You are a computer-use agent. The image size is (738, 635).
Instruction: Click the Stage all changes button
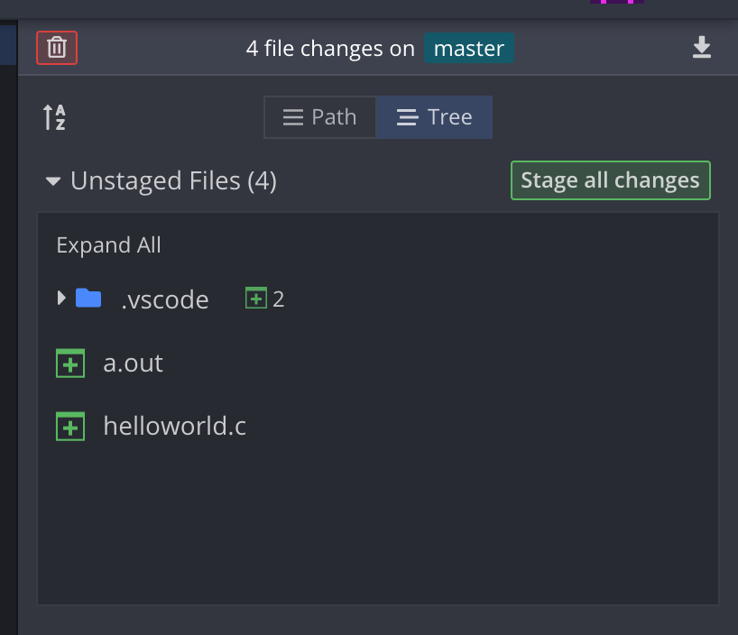tap(610, 179)
